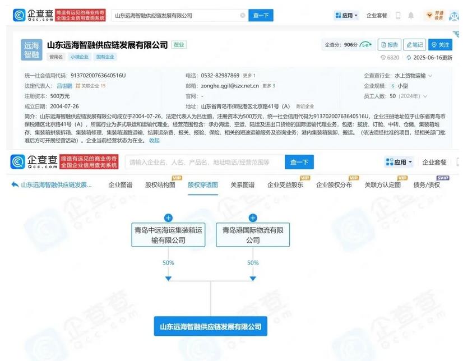Click the 50% label under 青岛港国际物流有限公司
Image resolution: width=463 pixels, height=361 pixels.
click(x=253, y=263)
